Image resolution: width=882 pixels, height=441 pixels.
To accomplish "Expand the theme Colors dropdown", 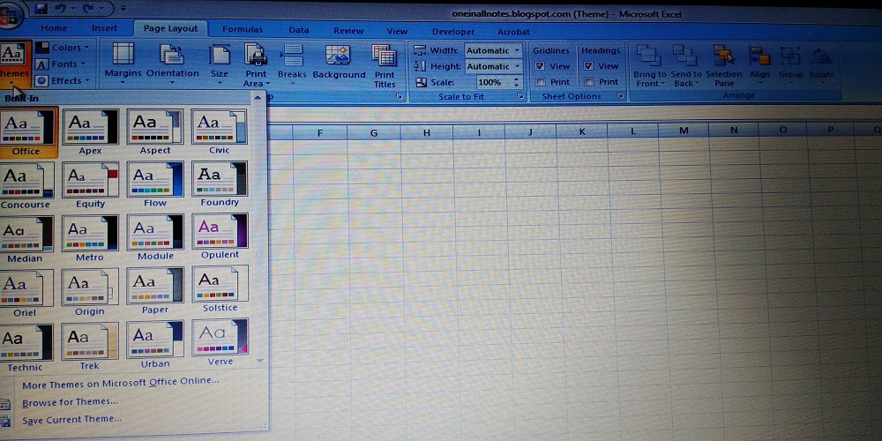I will click(63, 48).
